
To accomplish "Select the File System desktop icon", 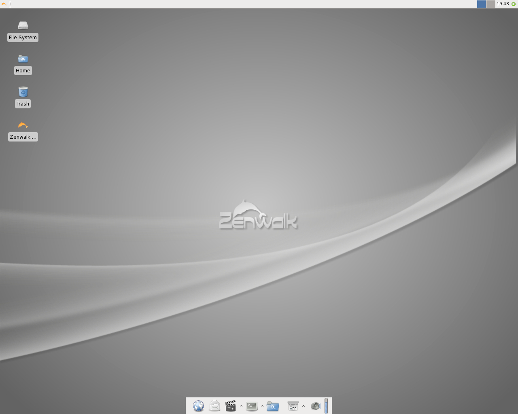I will 23,25.
